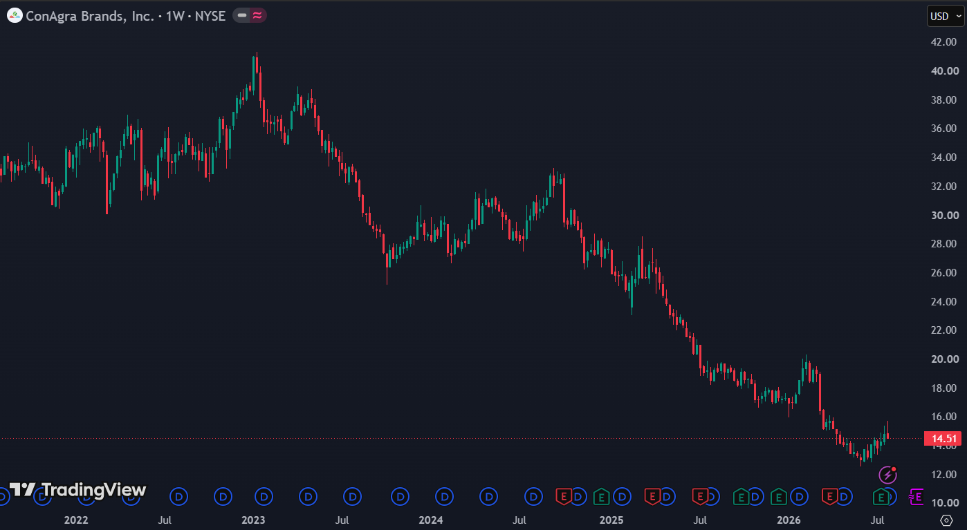967x530 pixels.
Task: Click the 2026 label on the time axis
Action: point(789,520)
